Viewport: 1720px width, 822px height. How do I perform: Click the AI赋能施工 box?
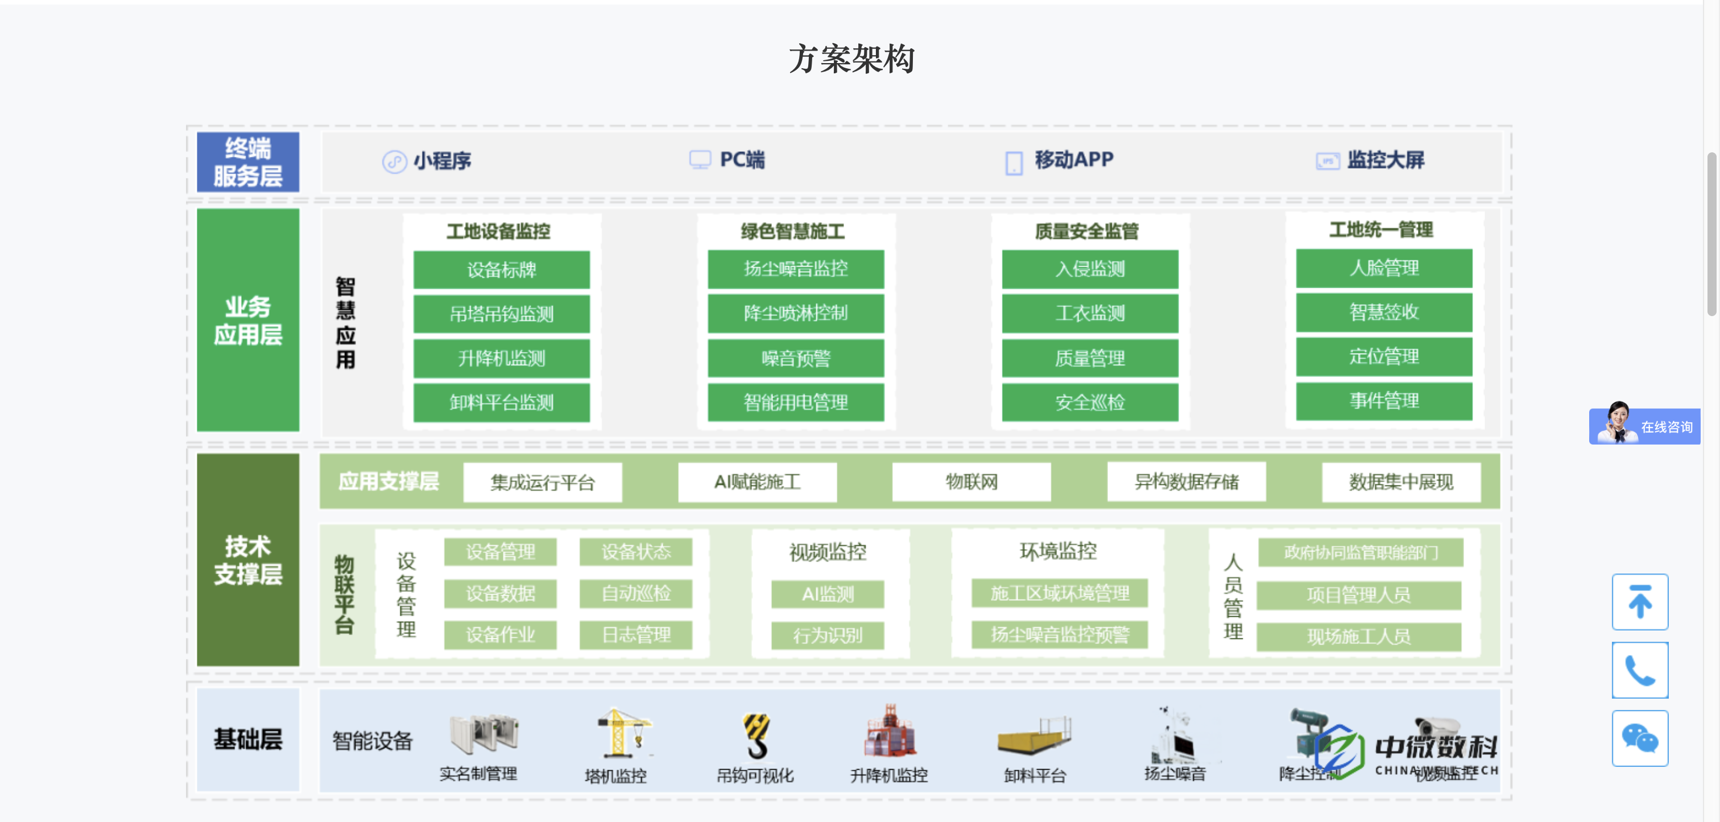click(x=757, y=481)
